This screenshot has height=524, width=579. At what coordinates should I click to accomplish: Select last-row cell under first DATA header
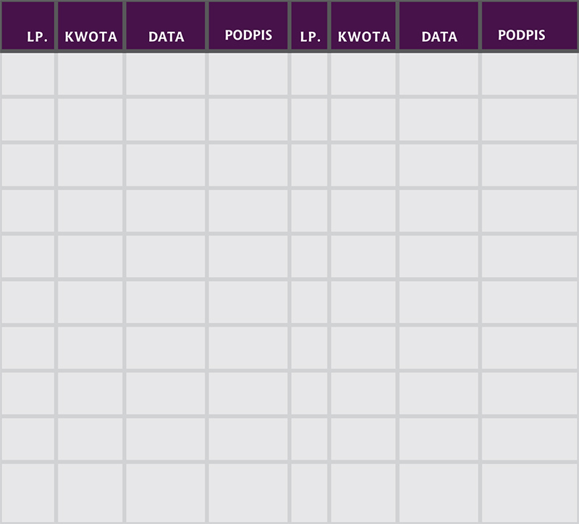[166, 491]
